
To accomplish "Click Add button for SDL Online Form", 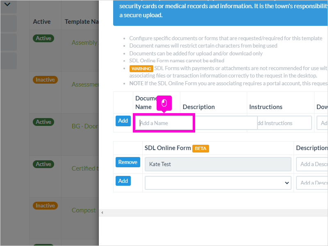I will coord(123,181).
